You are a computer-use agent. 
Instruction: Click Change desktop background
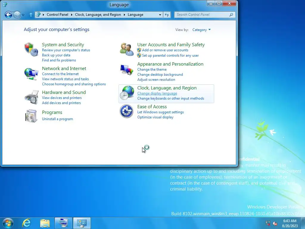(160, 75)
